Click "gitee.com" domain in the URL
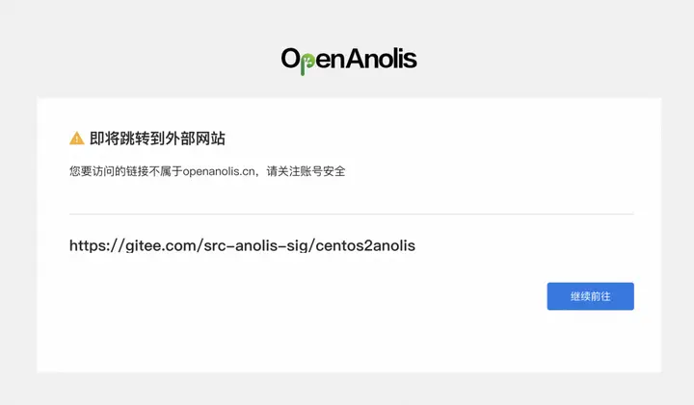 coord(162,245)
